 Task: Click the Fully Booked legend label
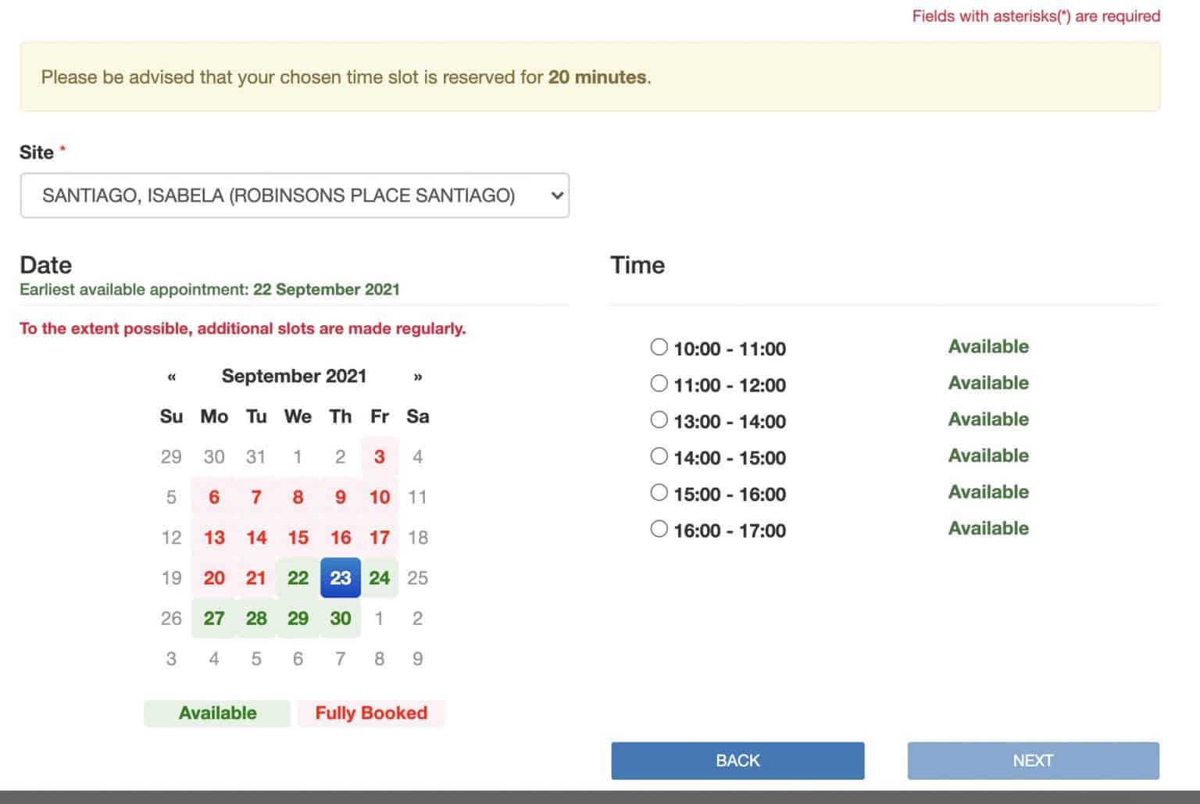point(370,713)
